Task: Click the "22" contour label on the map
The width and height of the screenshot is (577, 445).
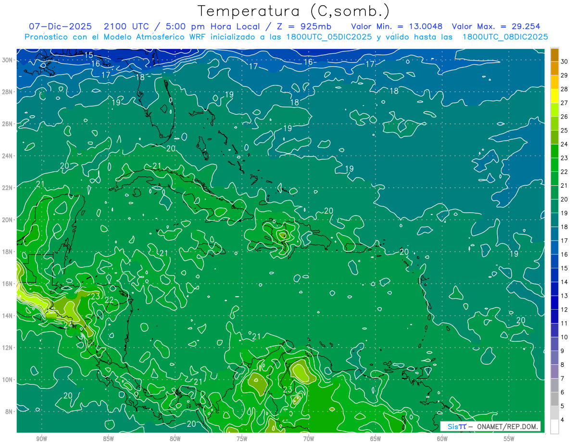Action: click(109, 300)
